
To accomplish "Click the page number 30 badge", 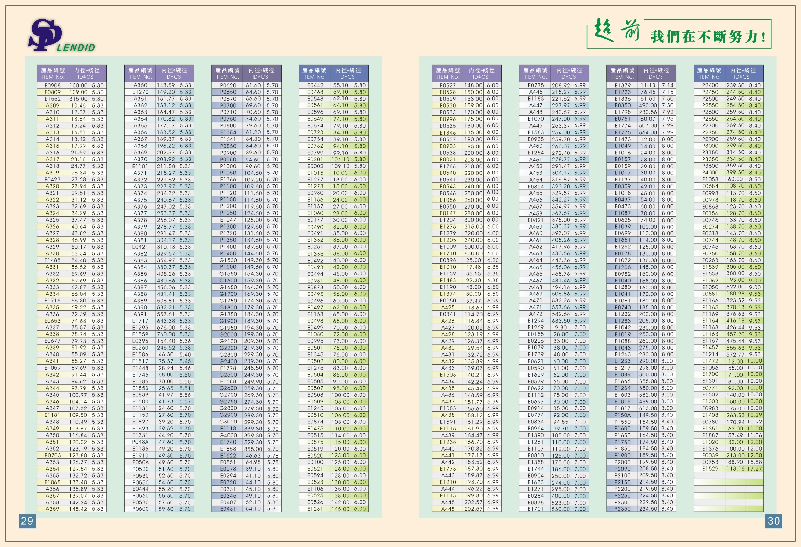I will click(x=773, y=521).
